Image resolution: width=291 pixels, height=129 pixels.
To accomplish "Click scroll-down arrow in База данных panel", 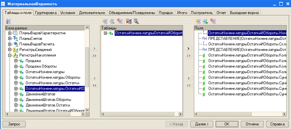I will 87,110.
